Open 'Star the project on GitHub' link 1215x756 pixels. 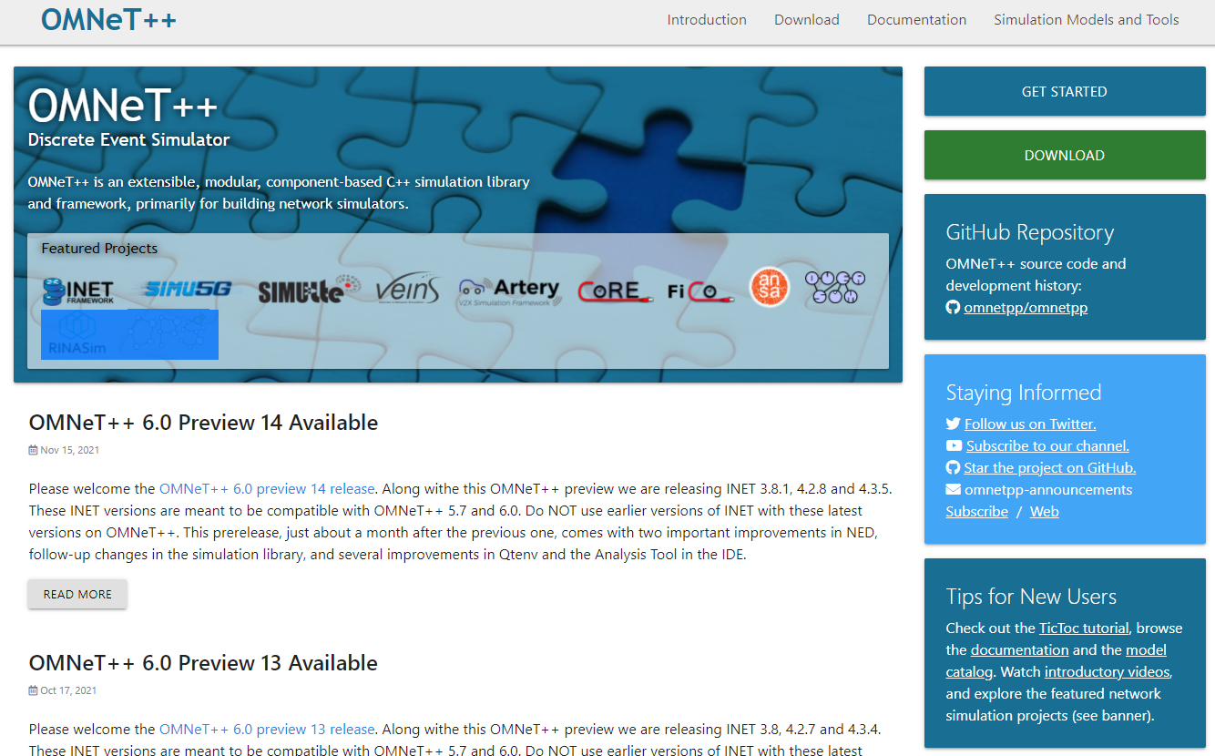(x=1050, y=467)
